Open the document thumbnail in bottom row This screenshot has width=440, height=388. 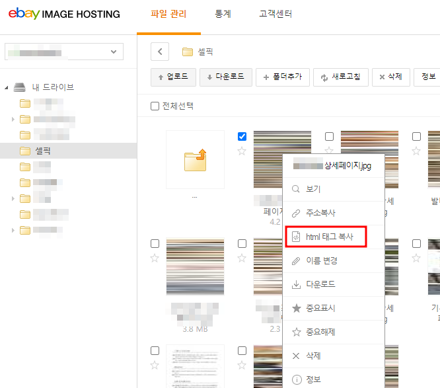[196, 366]
